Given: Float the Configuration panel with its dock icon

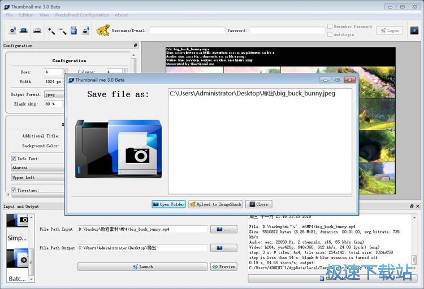Looking at the screenshot, I should click(136, 45).
